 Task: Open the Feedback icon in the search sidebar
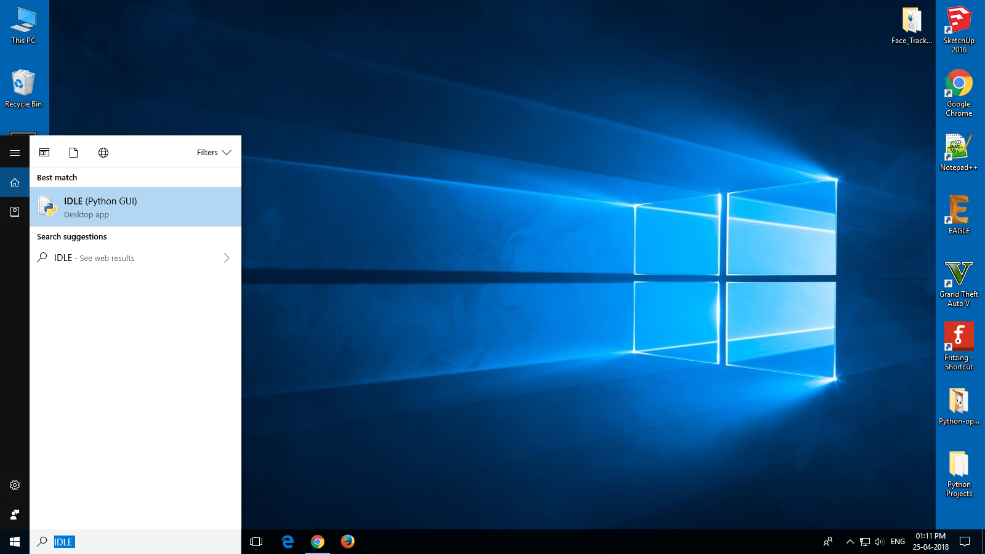point(15,515)
